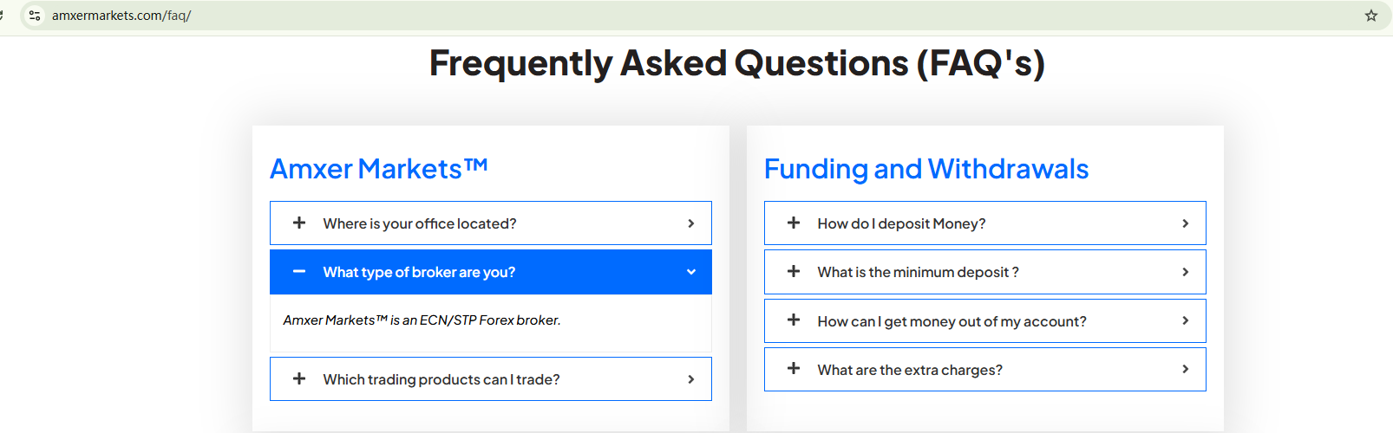The height and width of the screenshot is (433, 1393).
Task: Expand chevron for 'Which trading products can I trade?'
Action: [x=691, y=379]
